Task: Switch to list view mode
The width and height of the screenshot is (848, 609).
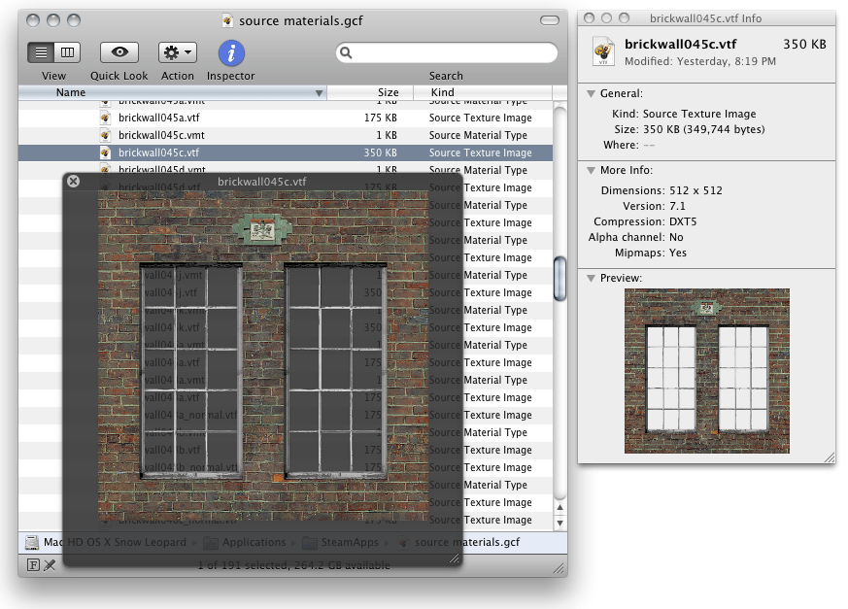Action: [x=41, y=52]
